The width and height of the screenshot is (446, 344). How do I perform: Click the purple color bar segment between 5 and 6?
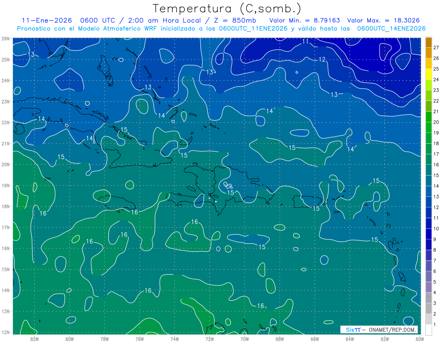point(429,277)
